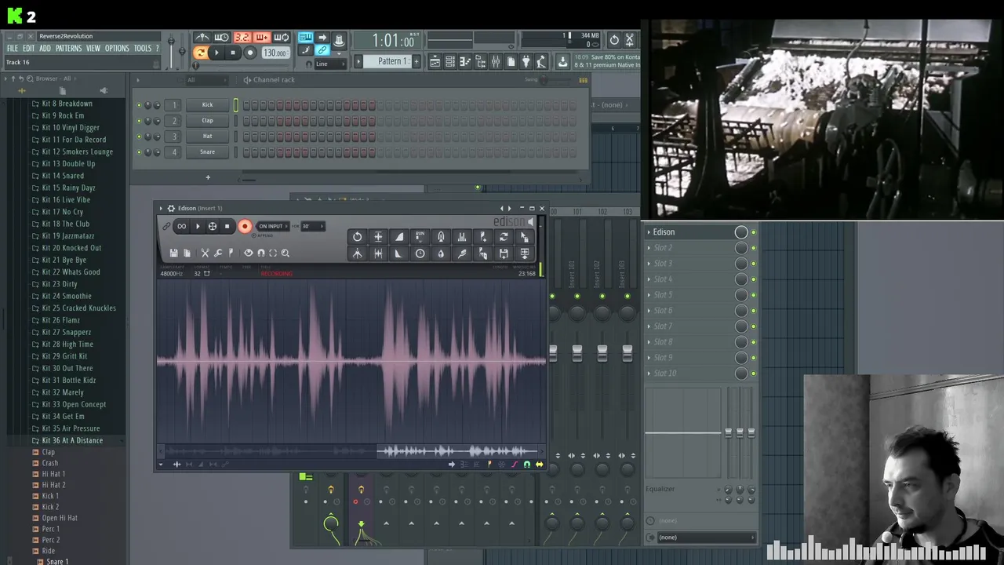The height and width of the screenshot is (565, 1004).
Task: Open the ADD menu
Action: (45, 49)
